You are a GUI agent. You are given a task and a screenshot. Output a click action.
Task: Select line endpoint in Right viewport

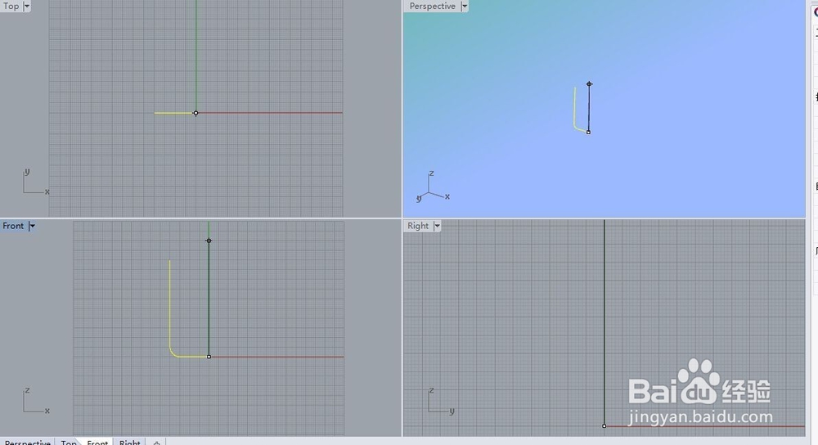pyautogui.click(x=605, y=425)
